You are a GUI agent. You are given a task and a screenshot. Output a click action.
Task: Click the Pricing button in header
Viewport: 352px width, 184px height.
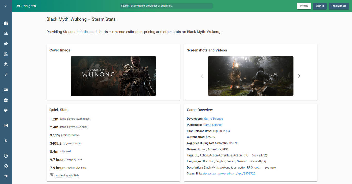coord(304,6)
